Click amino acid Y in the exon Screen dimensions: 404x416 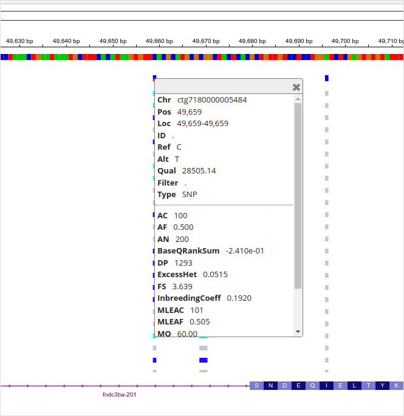coord(382,386)
